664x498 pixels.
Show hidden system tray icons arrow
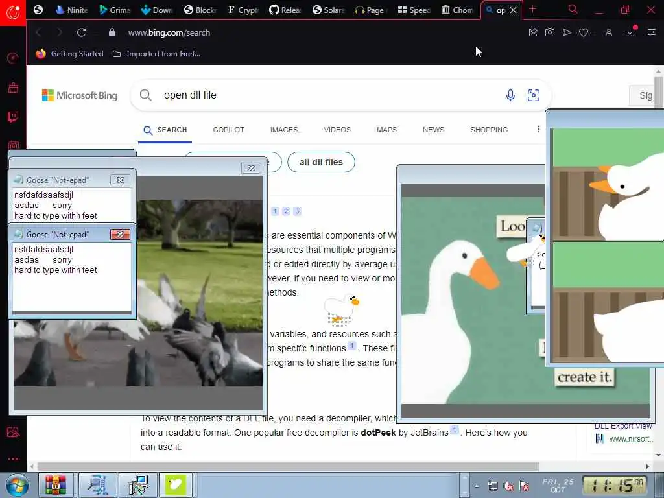point(477,486)
